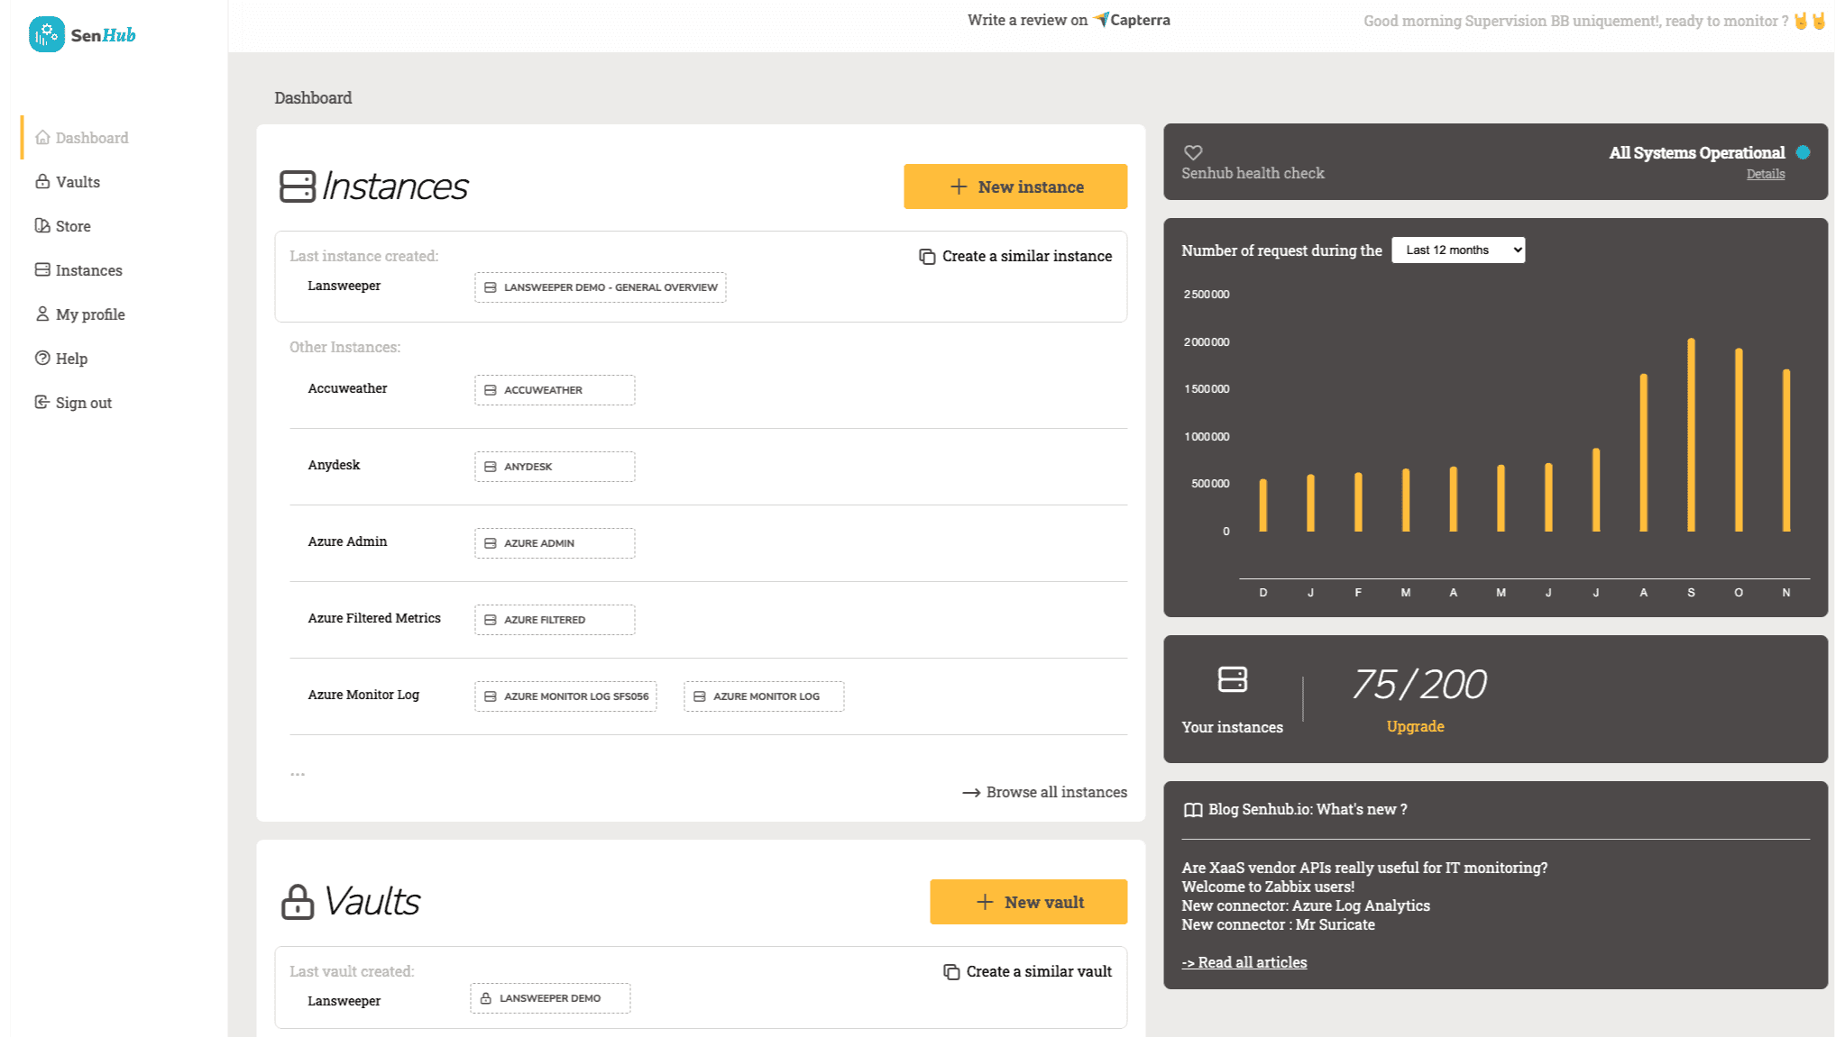This screenshot has width=1845, height=1037.
Task: Click the server icon above Your instances
Action: pyautogui.click(x=1232, y=679)
